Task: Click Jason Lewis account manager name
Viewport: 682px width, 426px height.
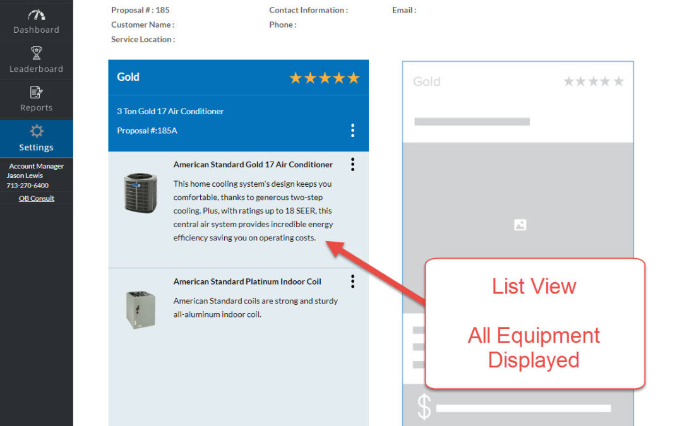Action: tap(27, 175)
